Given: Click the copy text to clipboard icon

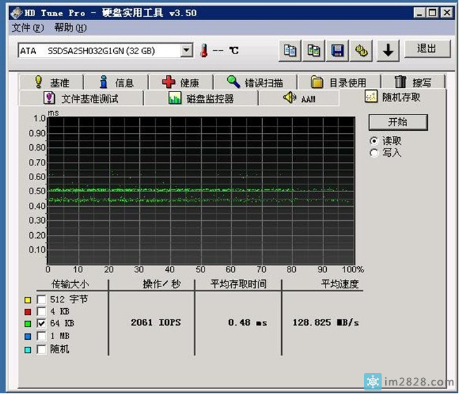Looking at the screenshot, I should pos(290,51).
